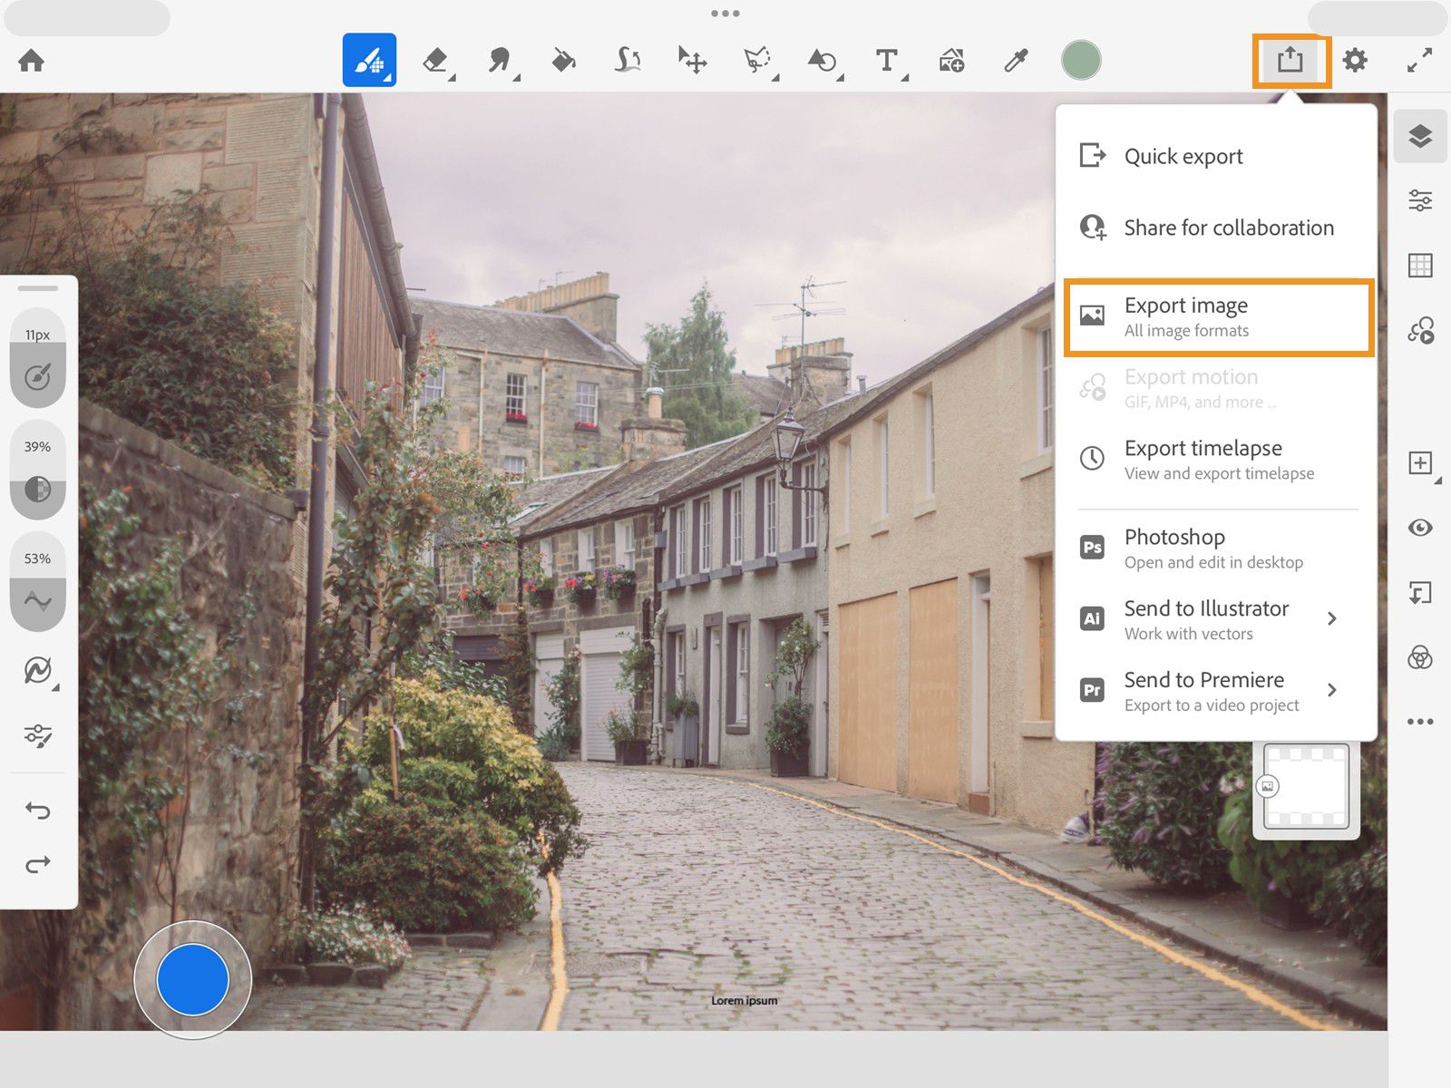Click the Share export icon

click(1290, 61)
